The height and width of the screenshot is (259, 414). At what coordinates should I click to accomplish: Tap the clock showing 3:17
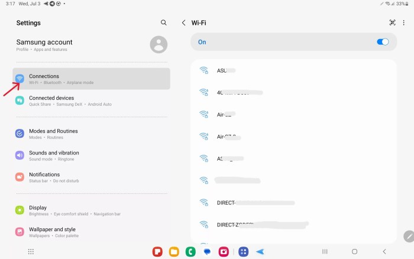10,4
